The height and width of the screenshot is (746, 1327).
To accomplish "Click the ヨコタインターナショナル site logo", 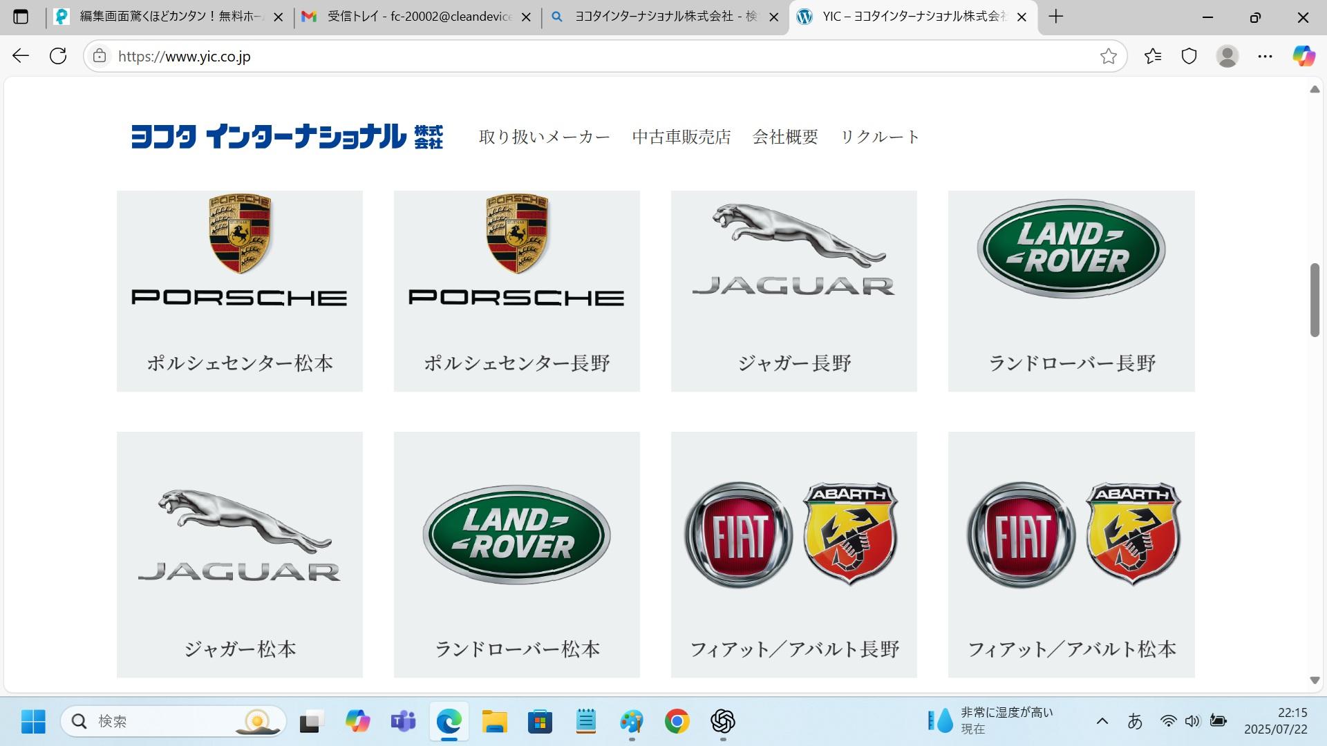I will pyautogui.click(x=287, y=137).
